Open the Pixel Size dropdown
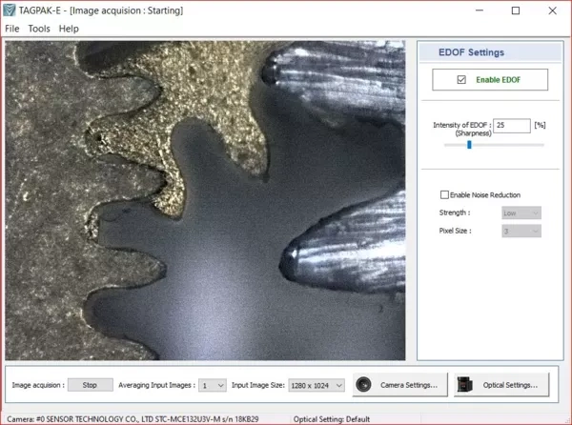572x425 pixels. pos(521,231)
